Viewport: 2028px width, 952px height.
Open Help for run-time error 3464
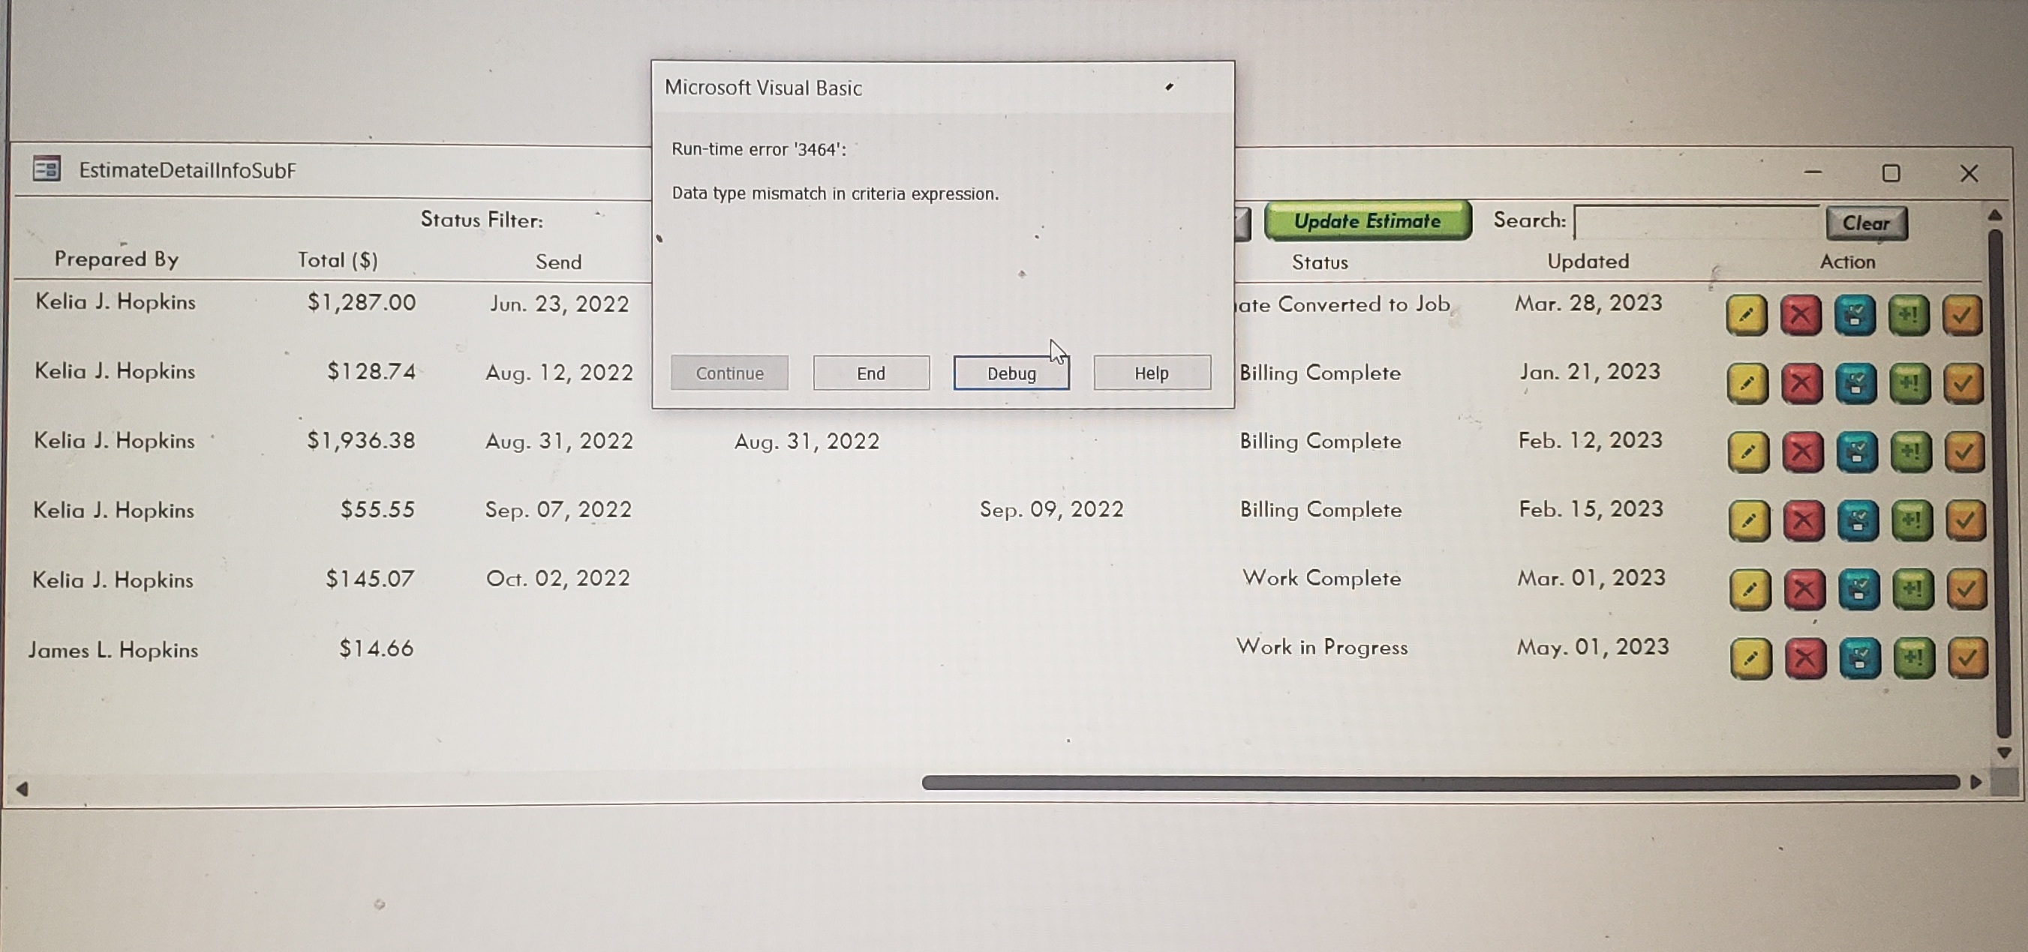(1151, 373)
